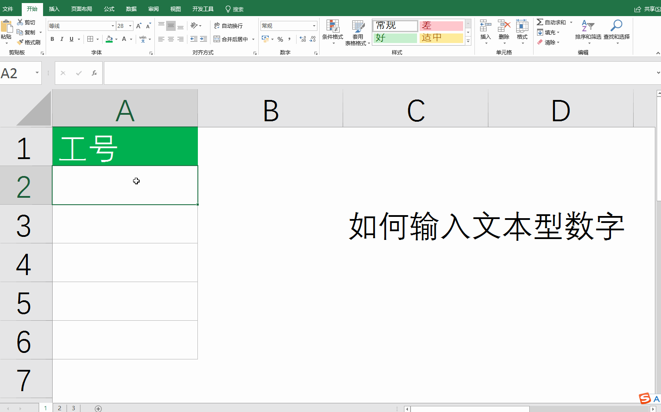Image resolution: width=661 pixels, height=412 pixels.
Task: Open the AutoSum dropdown arrow
Action: [x=571, y=22]
